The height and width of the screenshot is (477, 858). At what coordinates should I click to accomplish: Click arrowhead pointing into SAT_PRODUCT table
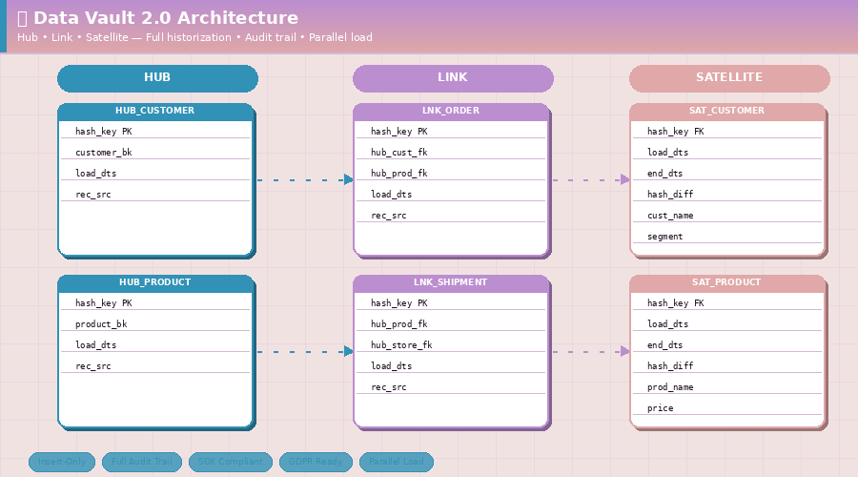click(625, 351)
